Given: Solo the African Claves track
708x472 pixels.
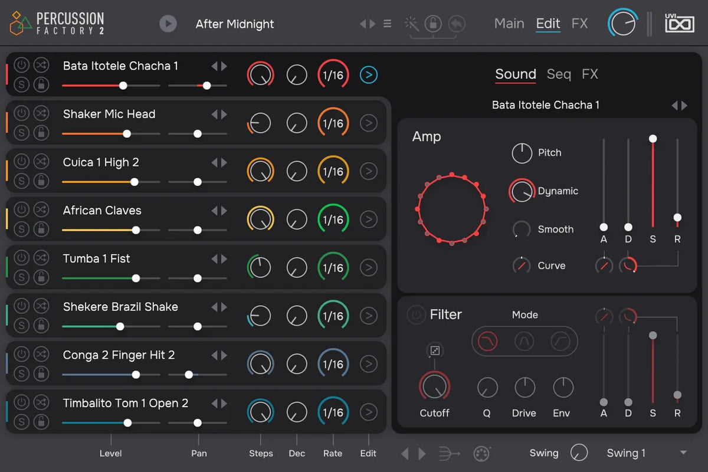Looking at the screenshot, I should point(21,229).
